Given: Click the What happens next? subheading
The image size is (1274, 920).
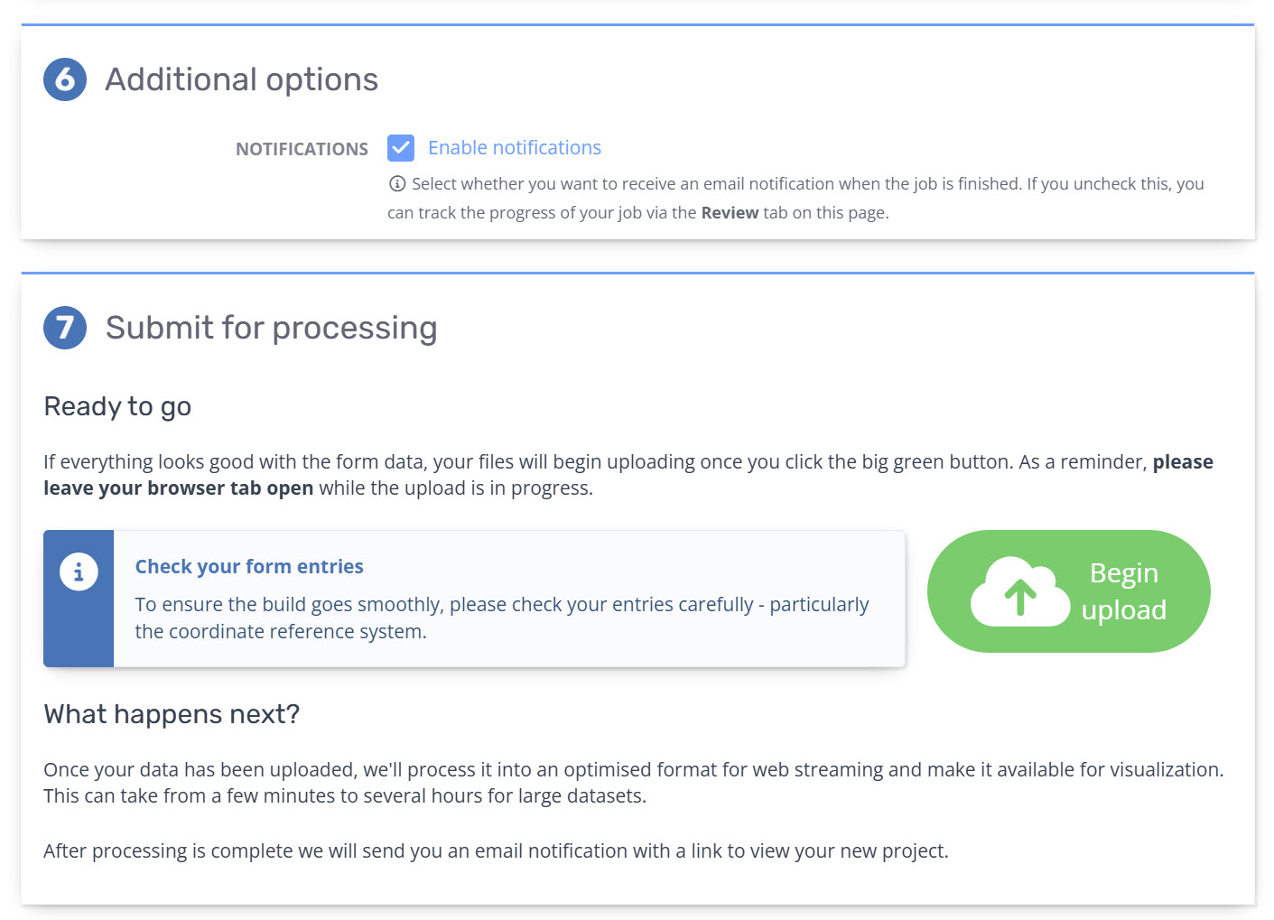Looking at the screenshot, I should pyautogui.click(x=172, y=714).
